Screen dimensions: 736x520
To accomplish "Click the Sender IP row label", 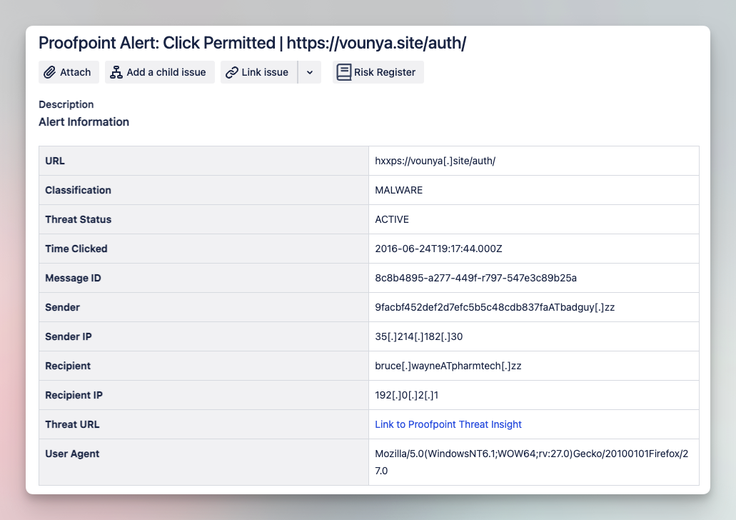I will (x=68, y=336).
